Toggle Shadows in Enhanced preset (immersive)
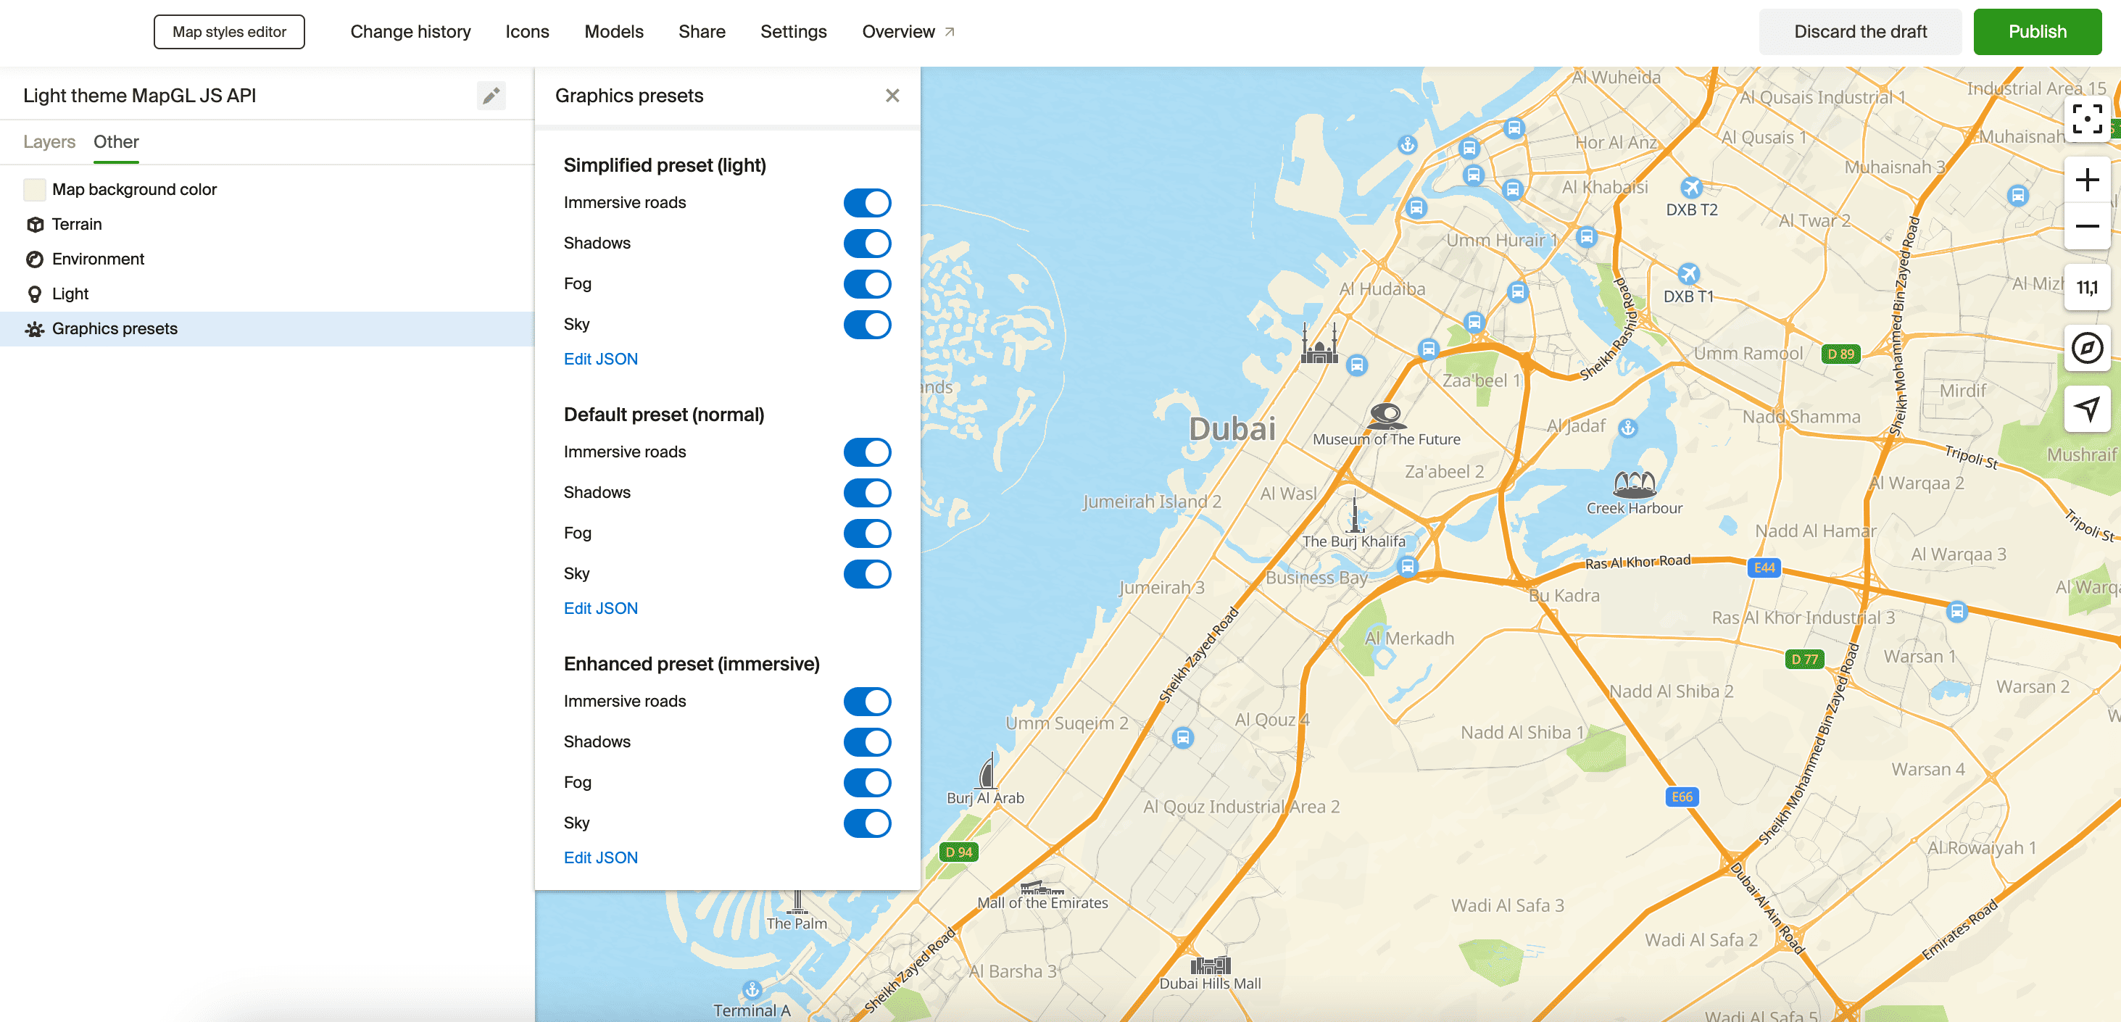The height and width of the screenshot is (1022, 2121). tap(866, 742)
